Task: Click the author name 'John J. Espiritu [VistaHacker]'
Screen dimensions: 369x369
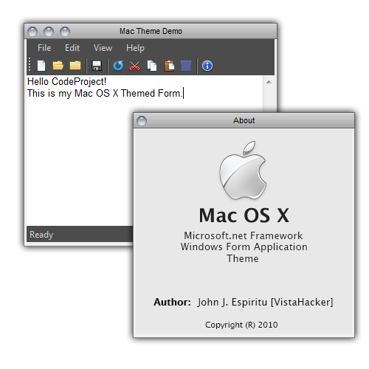Action: [x=265, y=302]
